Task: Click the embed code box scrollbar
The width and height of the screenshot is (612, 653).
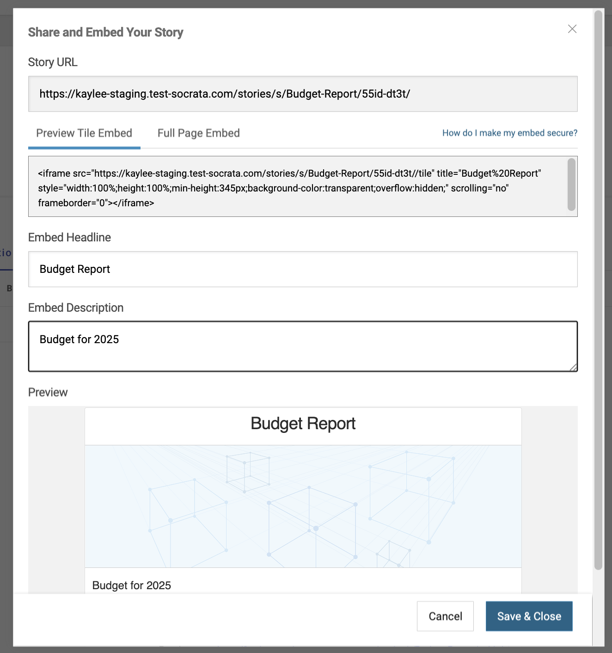Action: (x=572, y=185)
